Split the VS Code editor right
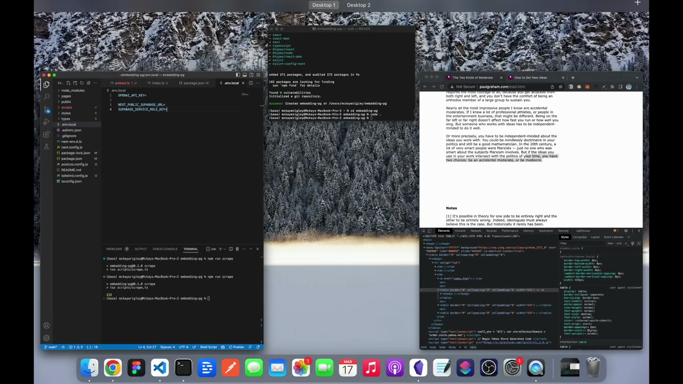 (x=251, y=83)
